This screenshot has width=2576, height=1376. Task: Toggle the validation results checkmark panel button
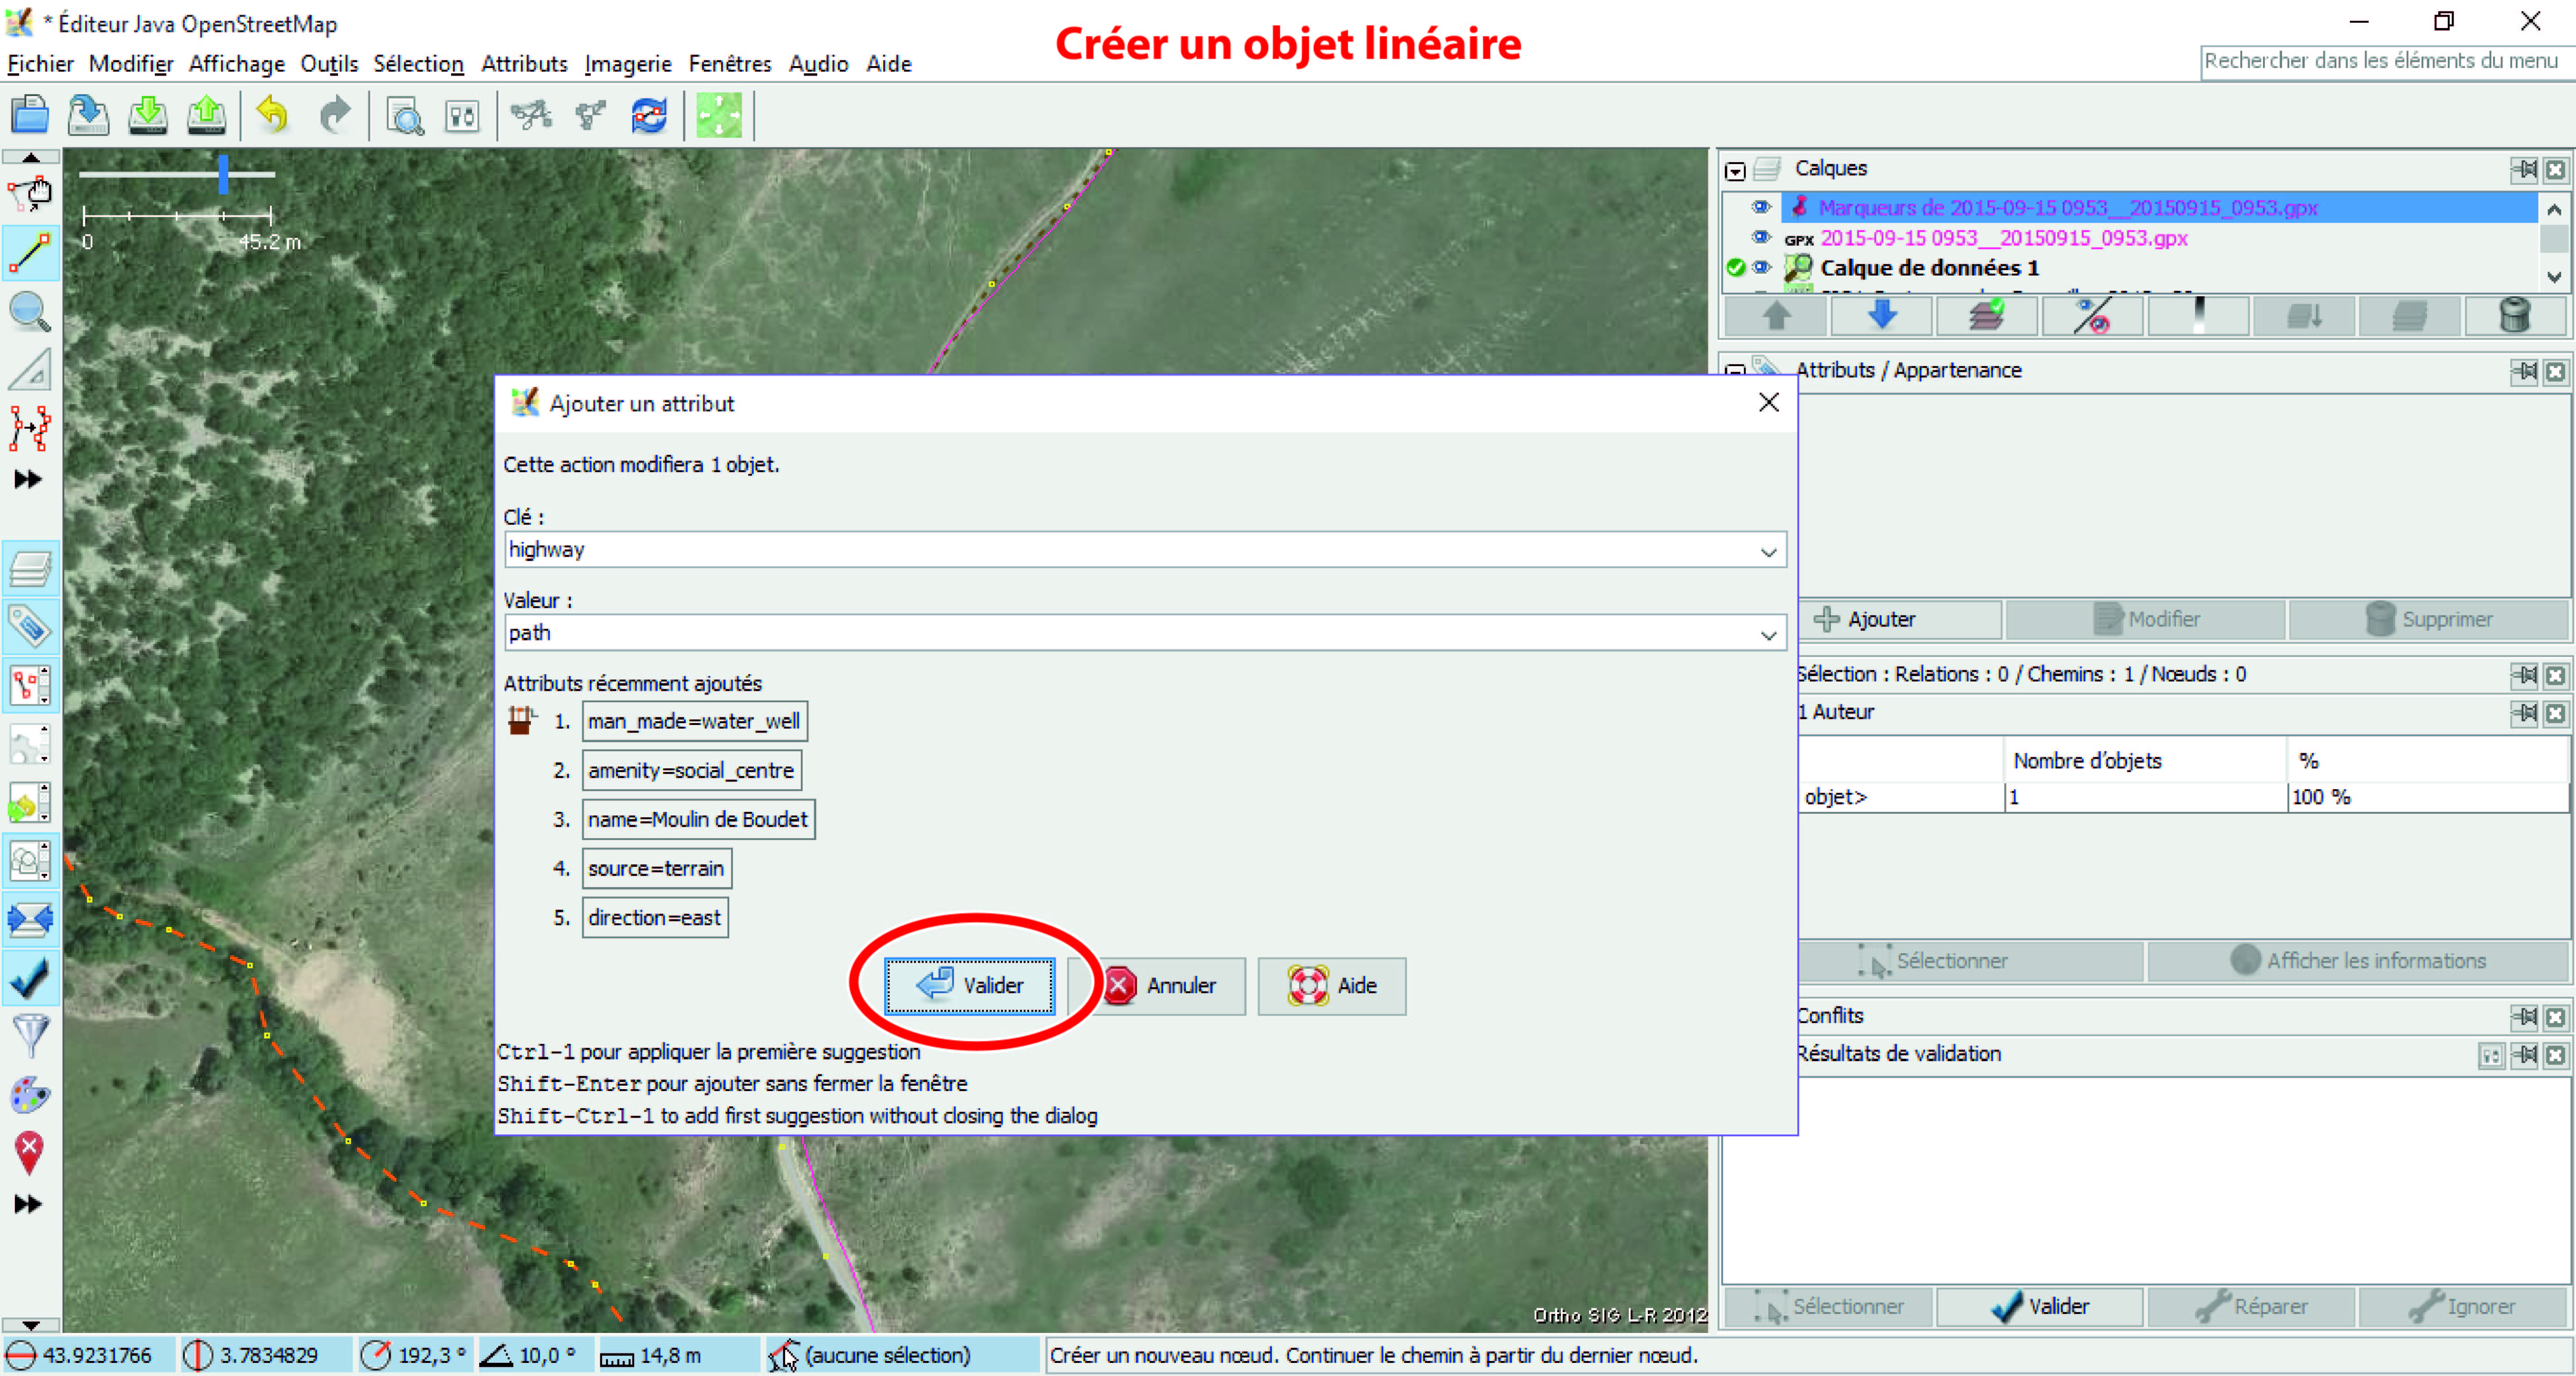pos(30,978)
